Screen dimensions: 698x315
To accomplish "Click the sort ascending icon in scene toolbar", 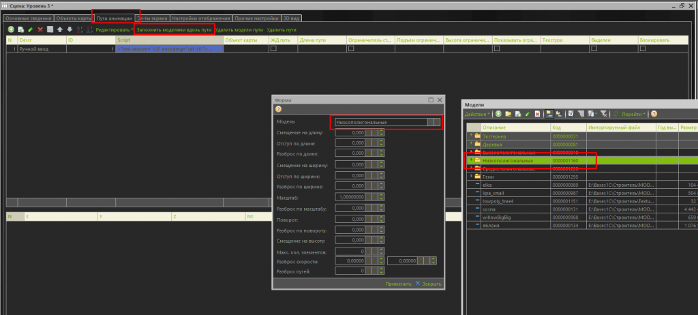I will click(x=80, y=29).
